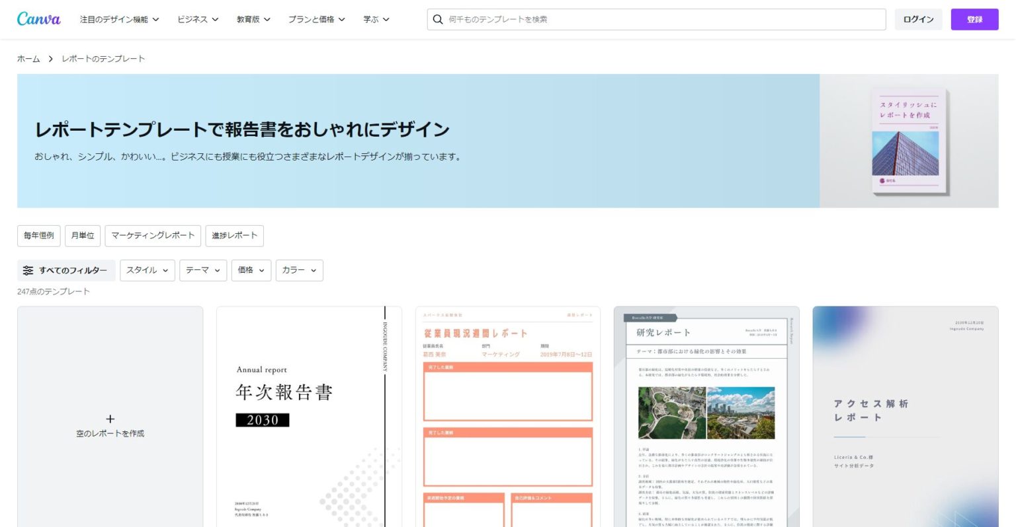The height and width of the screenshot is (527, 1016).
Task: Open the 研究レポート template
Action: [x=706, y=416]
